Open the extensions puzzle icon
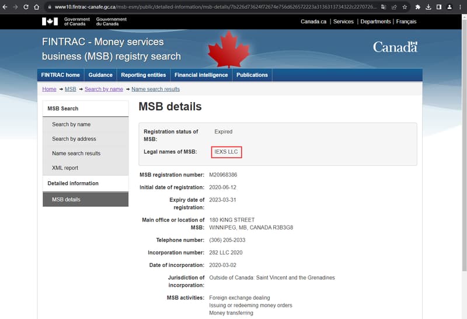Image resolution: width=467 pixels, height=319 pixels. pyautogui.click(x=418, y=7)
